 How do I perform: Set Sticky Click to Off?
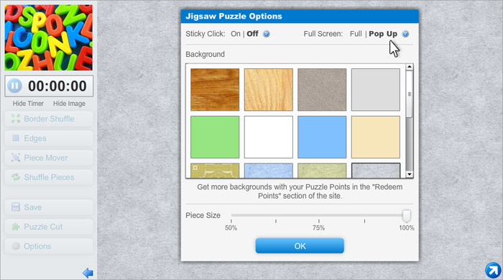pos(252,34)
